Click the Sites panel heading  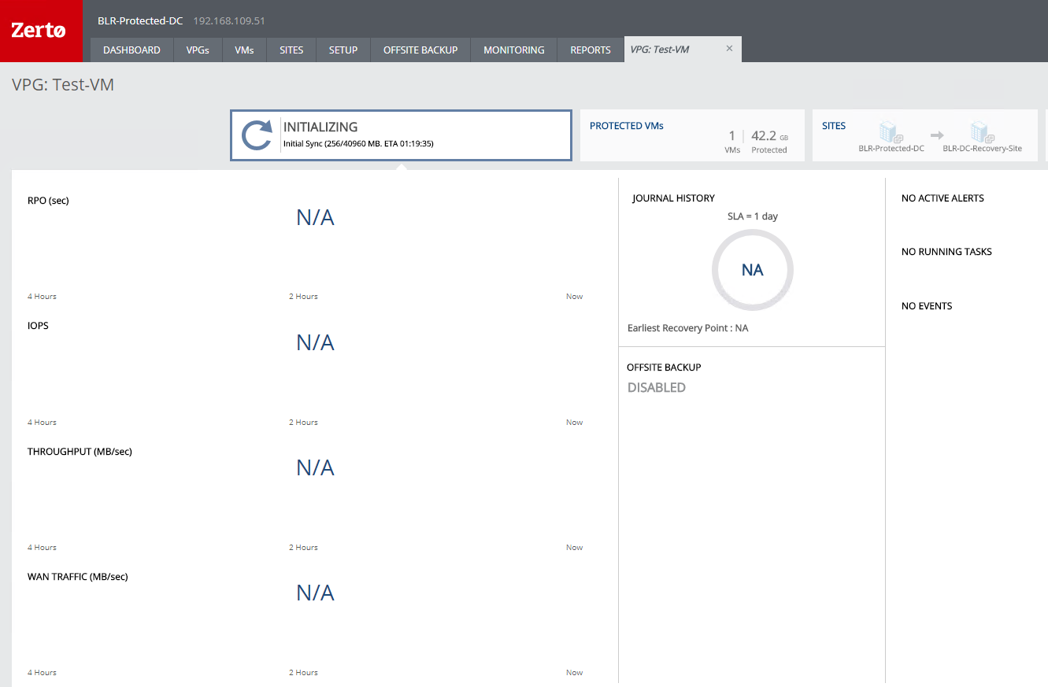[x=833, y=126]
